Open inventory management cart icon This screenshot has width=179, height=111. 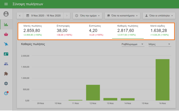pyautogui.click(x=6, y=44)
